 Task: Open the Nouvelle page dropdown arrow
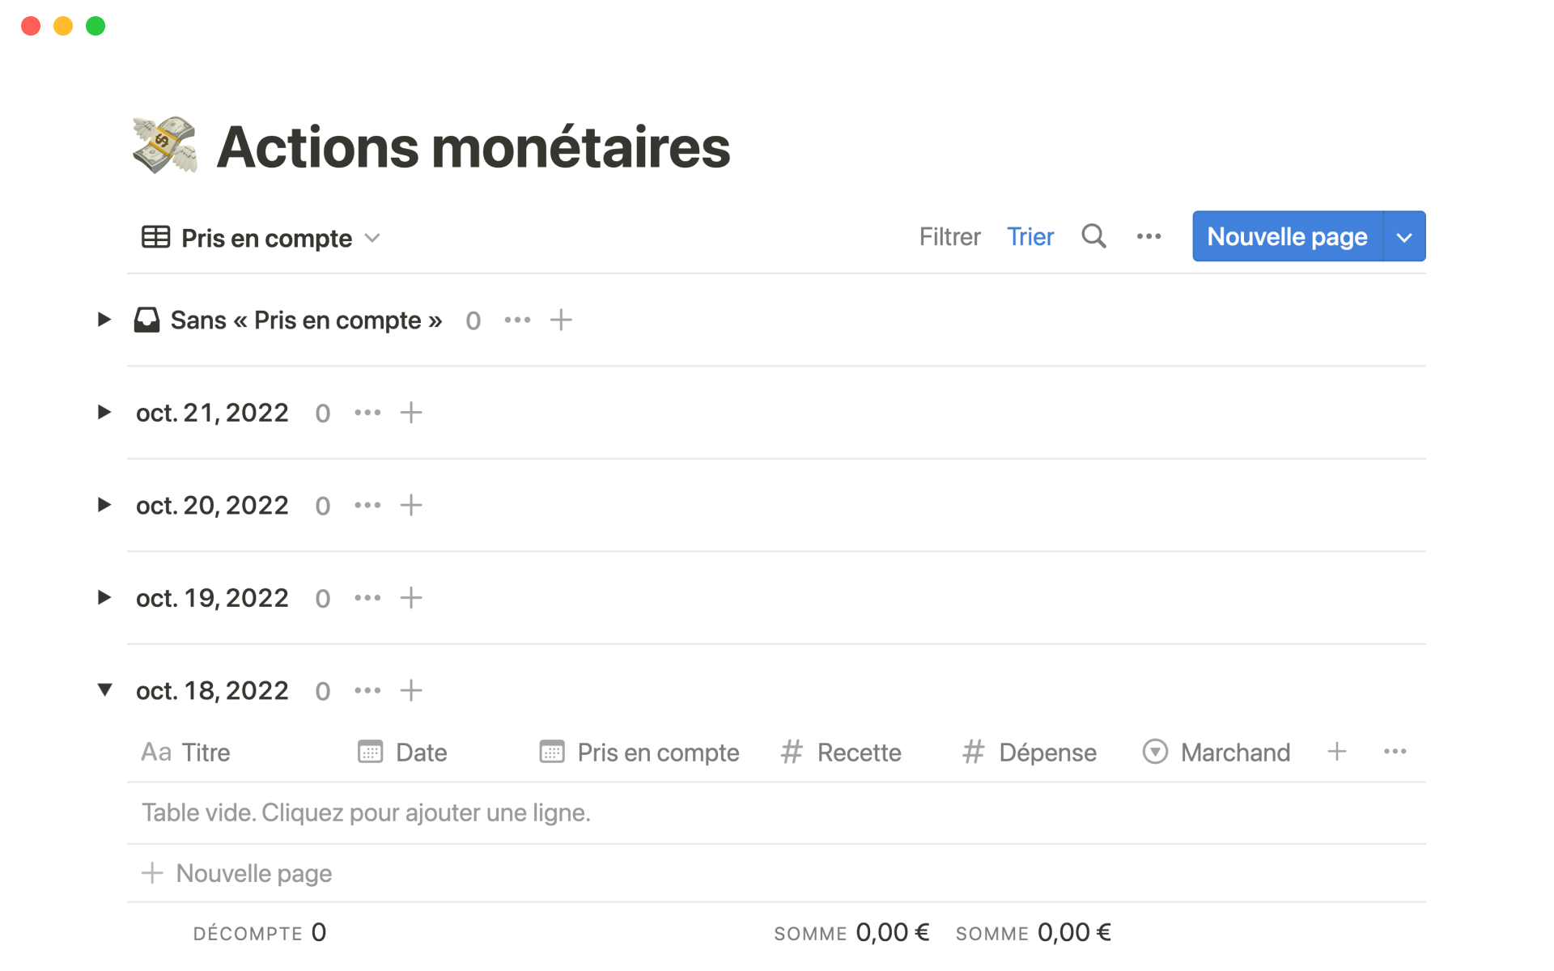(1404, 237)
